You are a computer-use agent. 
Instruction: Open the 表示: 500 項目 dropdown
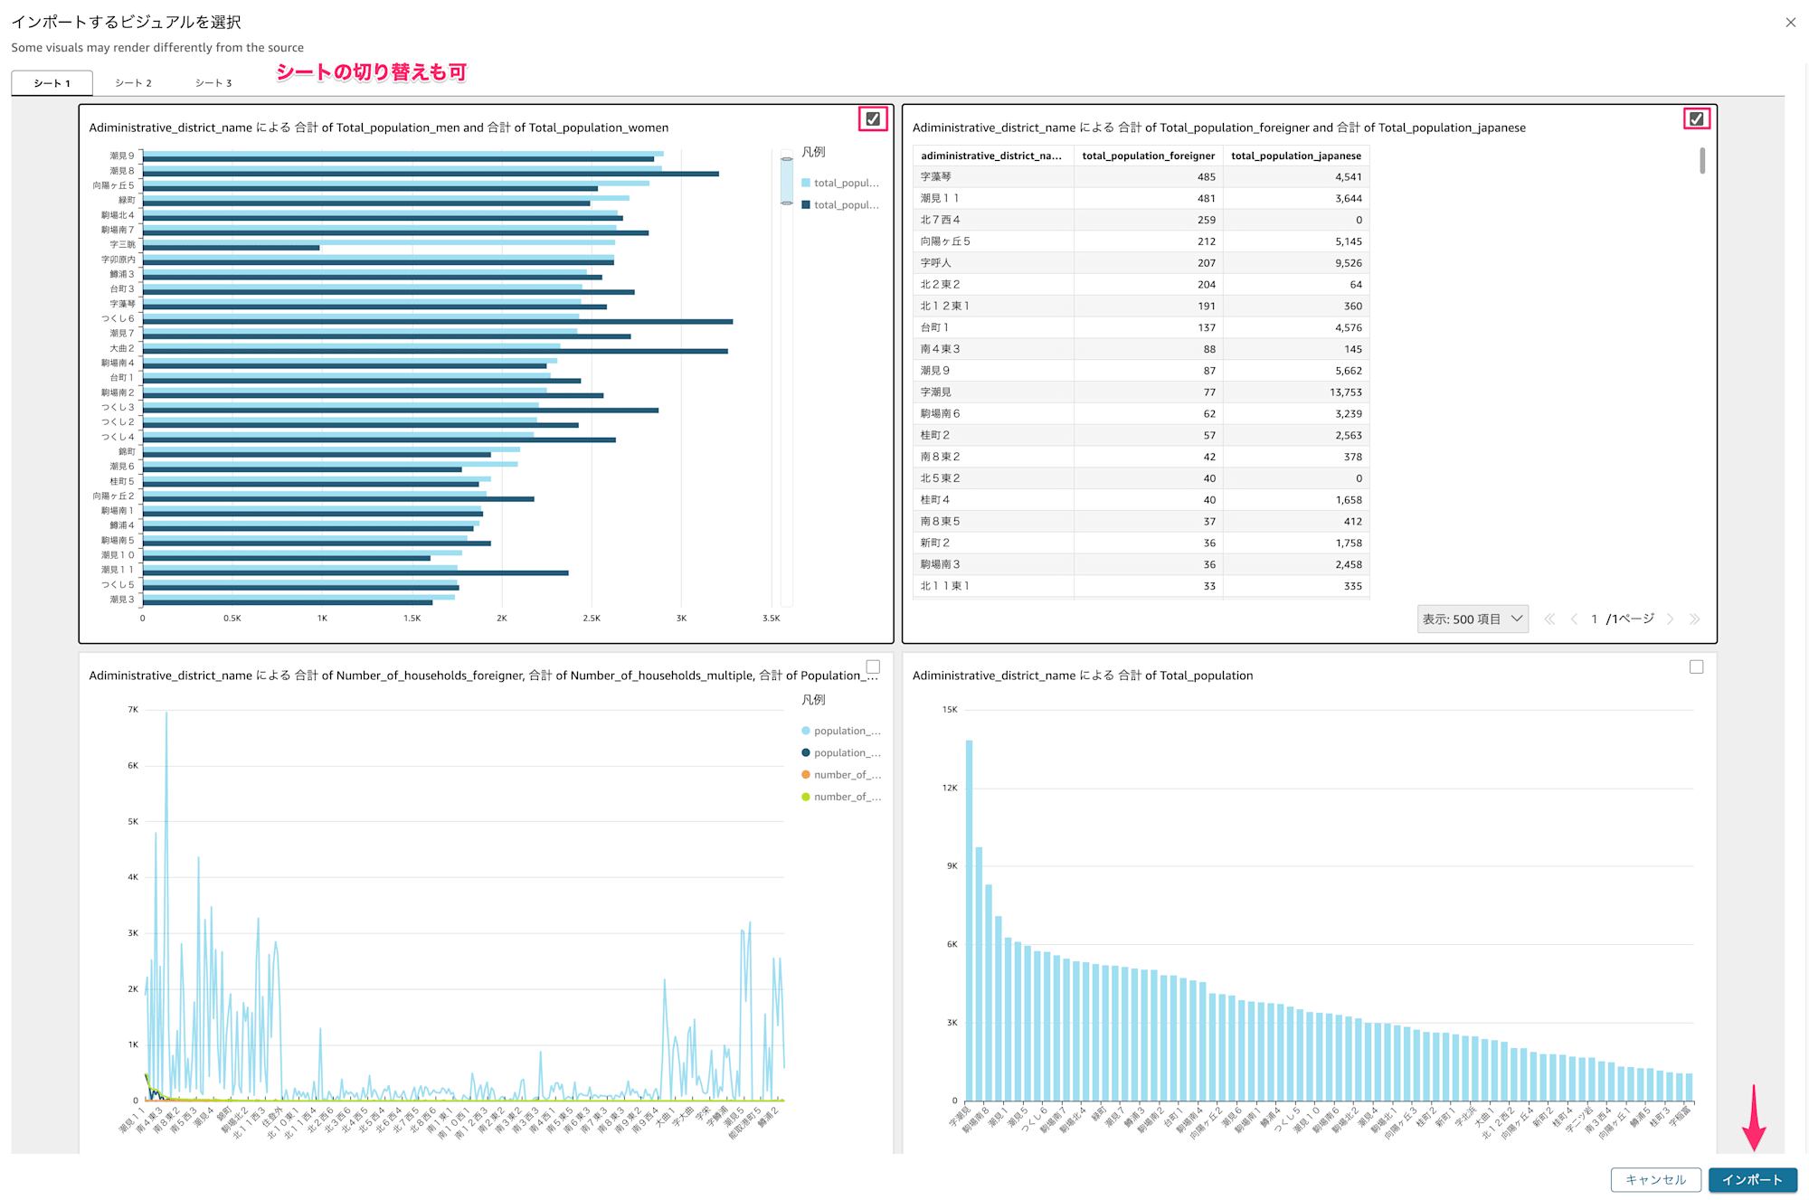click(x=1473, y=619)
